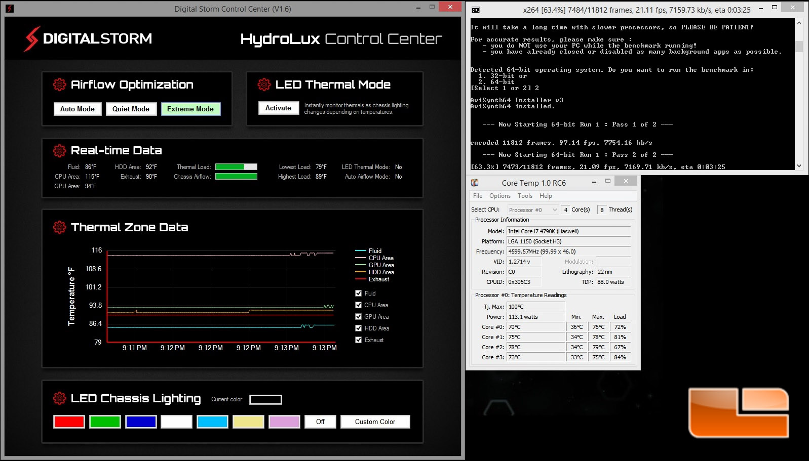Choose the dark blue chassis color
Viewport: 809px width, 461px height.
click(x=141, y=422)
